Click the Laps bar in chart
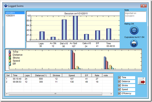The width and height of the screenshot is (152, 102). (42, 36)
